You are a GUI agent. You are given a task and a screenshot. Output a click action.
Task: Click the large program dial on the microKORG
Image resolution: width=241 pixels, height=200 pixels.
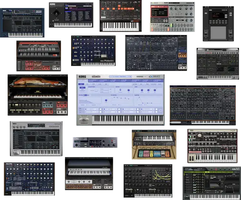pos(200,136)
